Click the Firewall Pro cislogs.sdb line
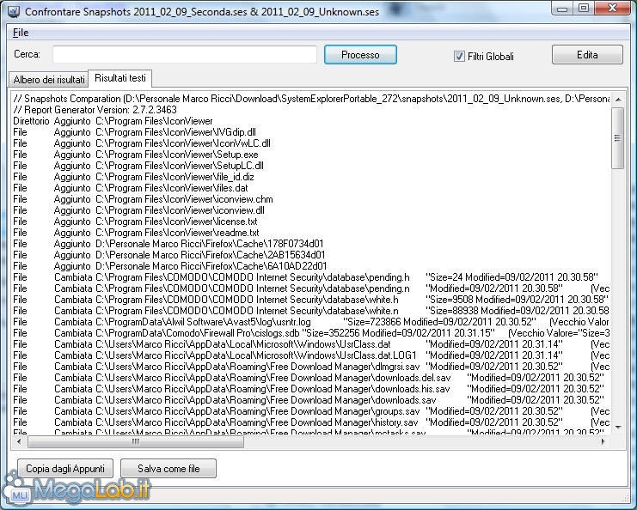Screen dimensions: 637x510 [311, 333]
